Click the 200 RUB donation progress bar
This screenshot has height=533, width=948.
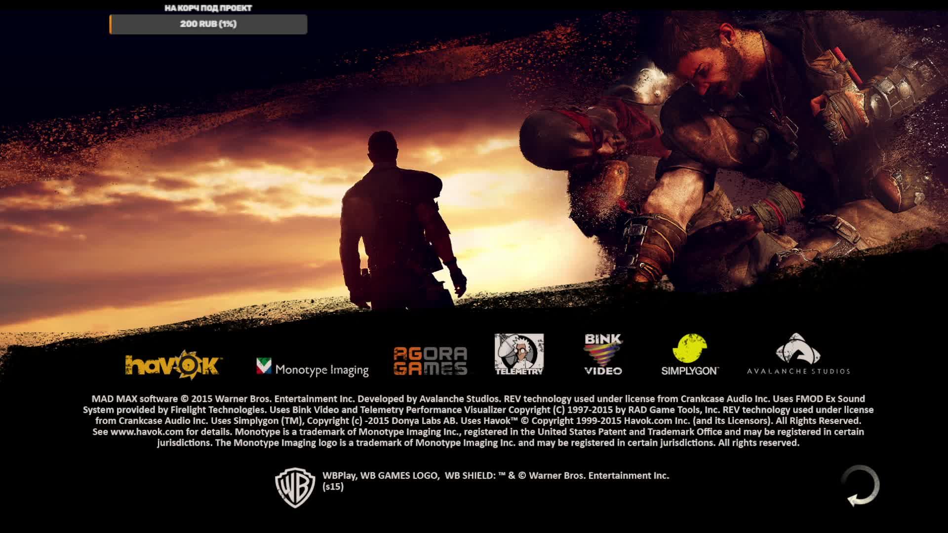(x=208, y=24)
